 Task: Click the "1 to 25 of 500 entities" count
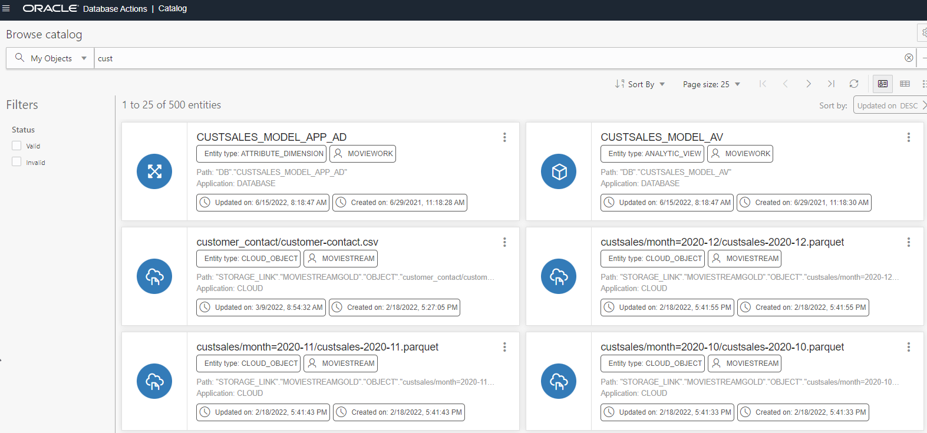coord(171,105)
